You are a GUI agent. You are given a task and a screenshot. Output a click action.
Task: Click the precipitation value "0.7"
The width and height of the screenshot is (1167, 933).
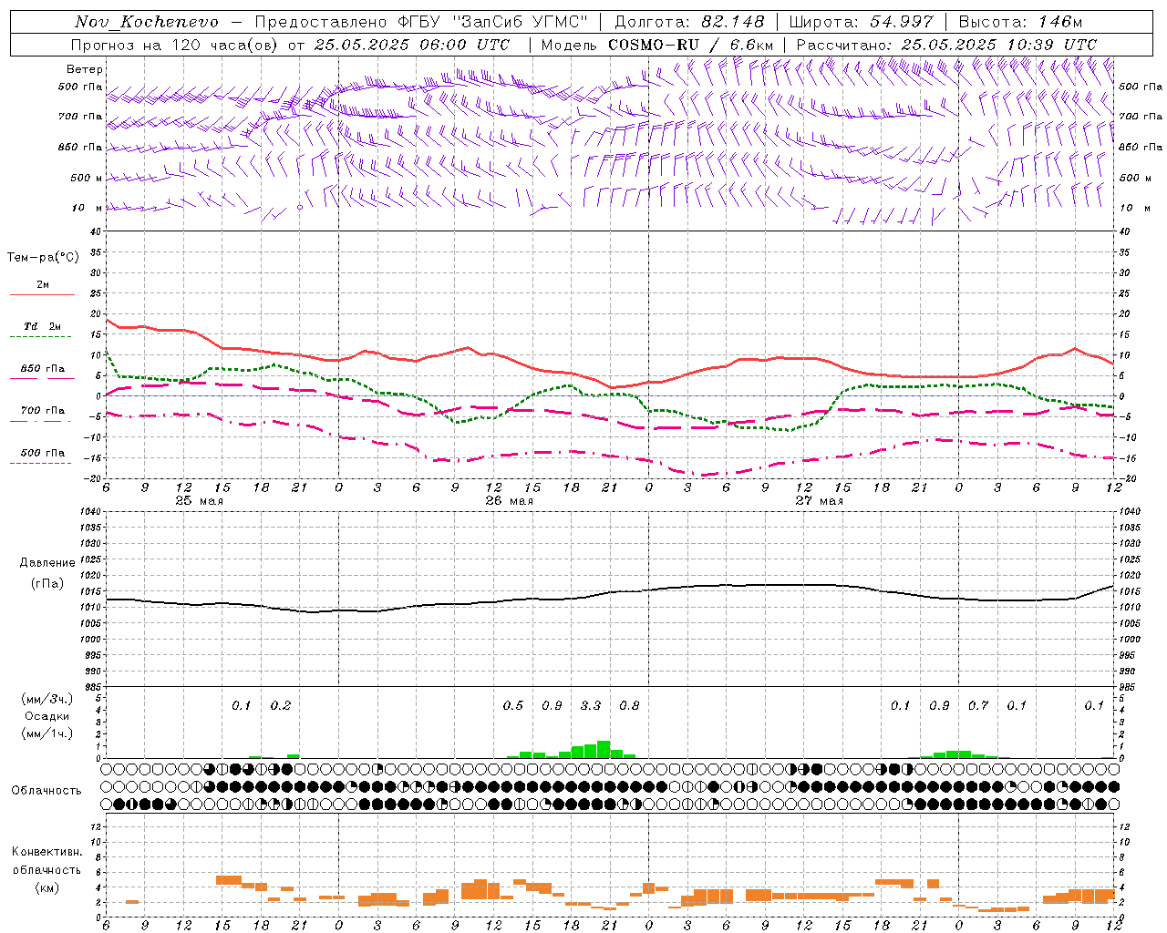[x=978, y=705]
